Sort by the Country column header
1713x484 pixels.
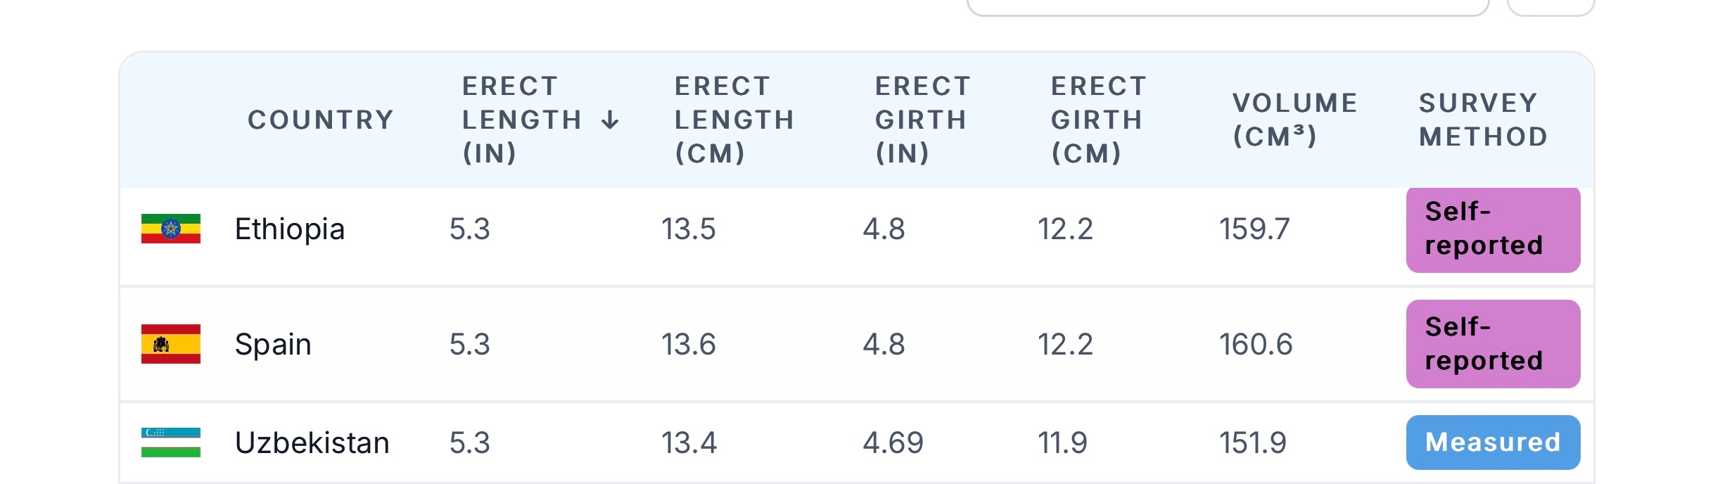320,120
